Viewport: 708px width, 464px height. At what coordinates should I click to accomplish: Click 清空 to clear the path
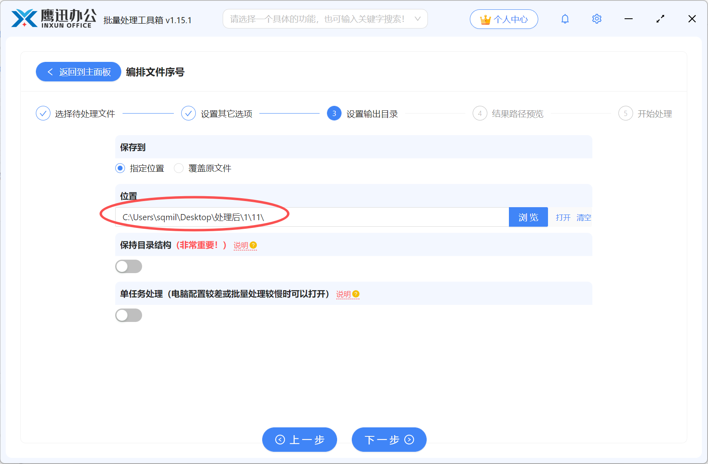[584, 217]
